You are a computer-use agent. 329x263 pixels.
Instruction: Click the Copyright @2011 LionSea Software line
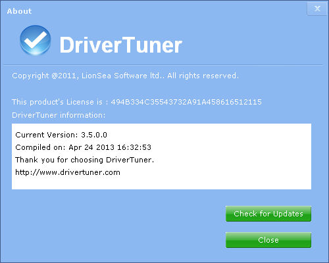[125, 76]
